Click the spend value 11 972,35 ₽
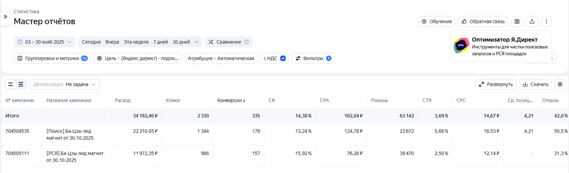The width and height of the screenshot is (569, 173). coord(145,153)
